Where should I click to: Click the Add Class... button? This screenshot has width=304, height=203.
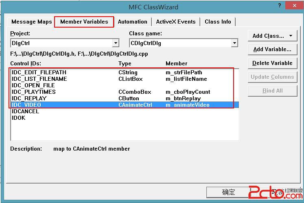pyautogui.click(x=272, y=36)
